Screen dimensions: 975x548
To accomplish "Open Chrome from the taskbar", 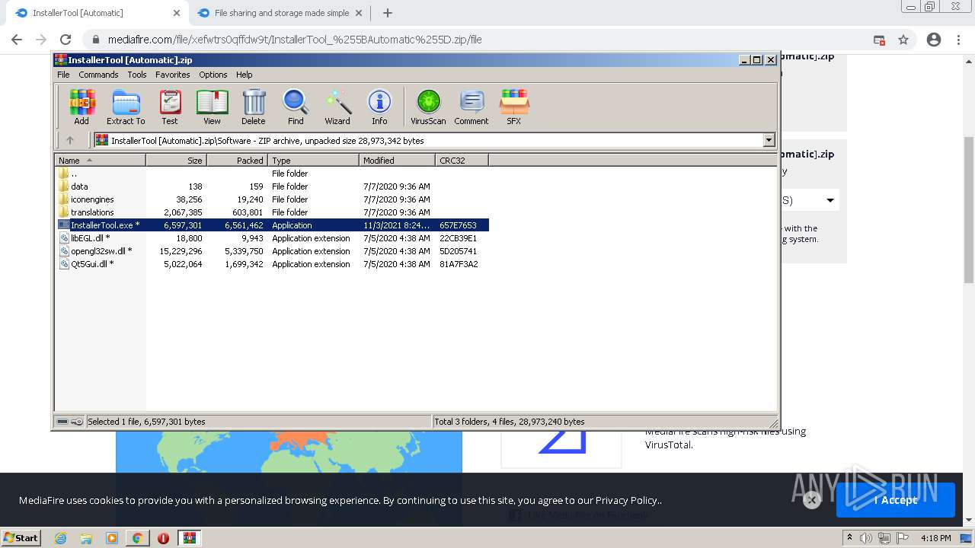I will [137, 538].
